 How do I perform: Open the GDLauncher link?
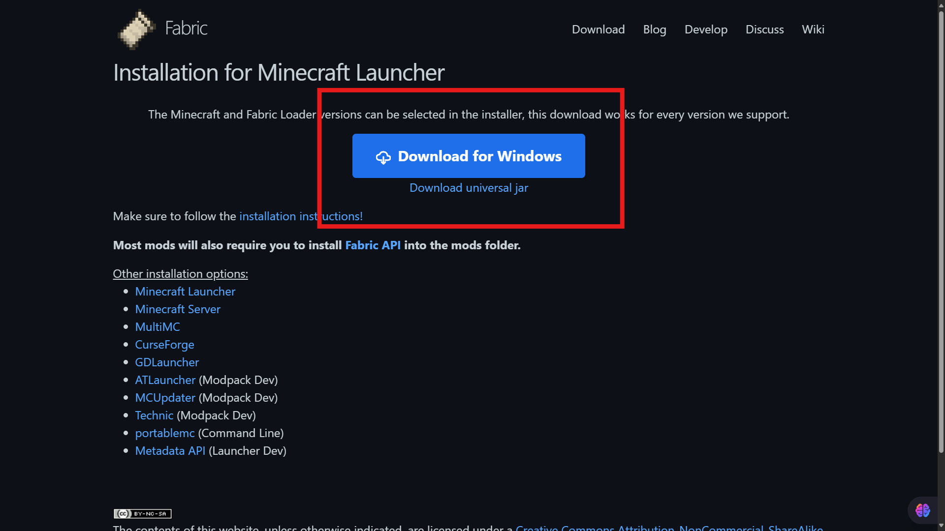pos(167,362)
